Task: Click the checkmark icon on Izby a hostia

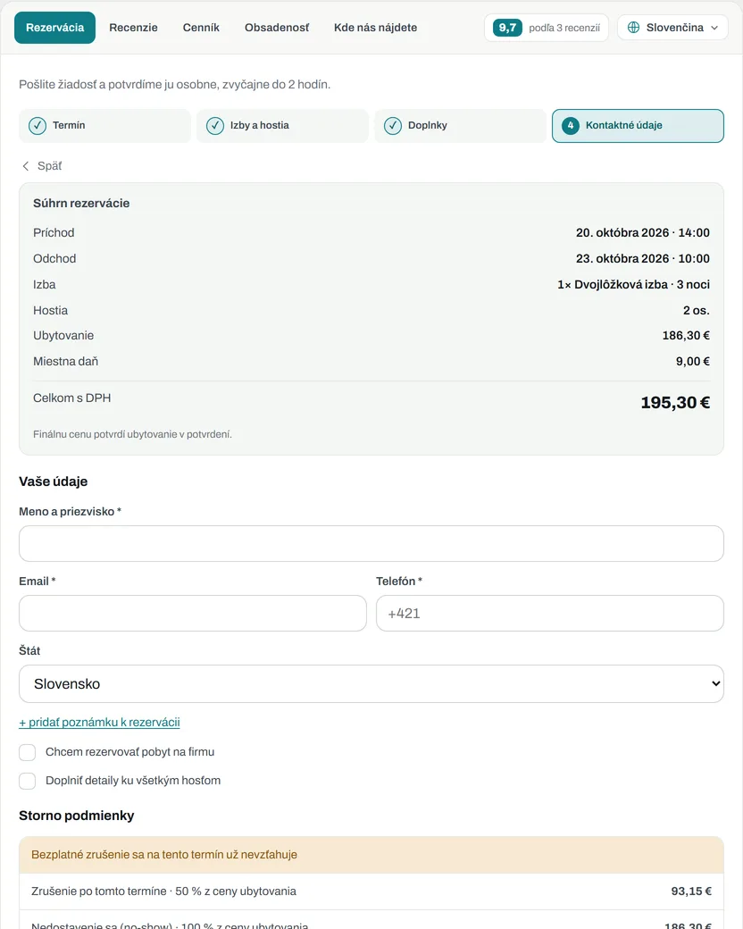Action: (215, 126)
